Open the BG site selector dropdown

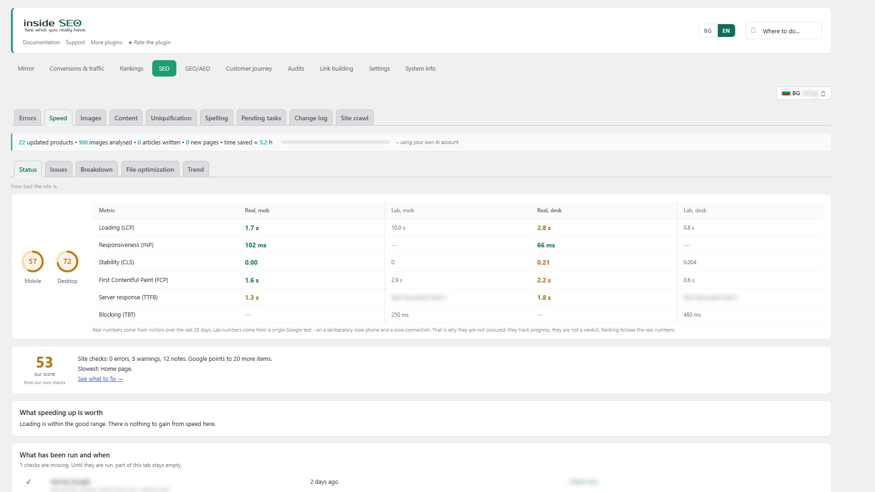804,93
